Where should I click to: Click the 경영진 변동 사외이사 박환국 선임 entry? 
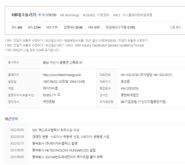point(71,137)
